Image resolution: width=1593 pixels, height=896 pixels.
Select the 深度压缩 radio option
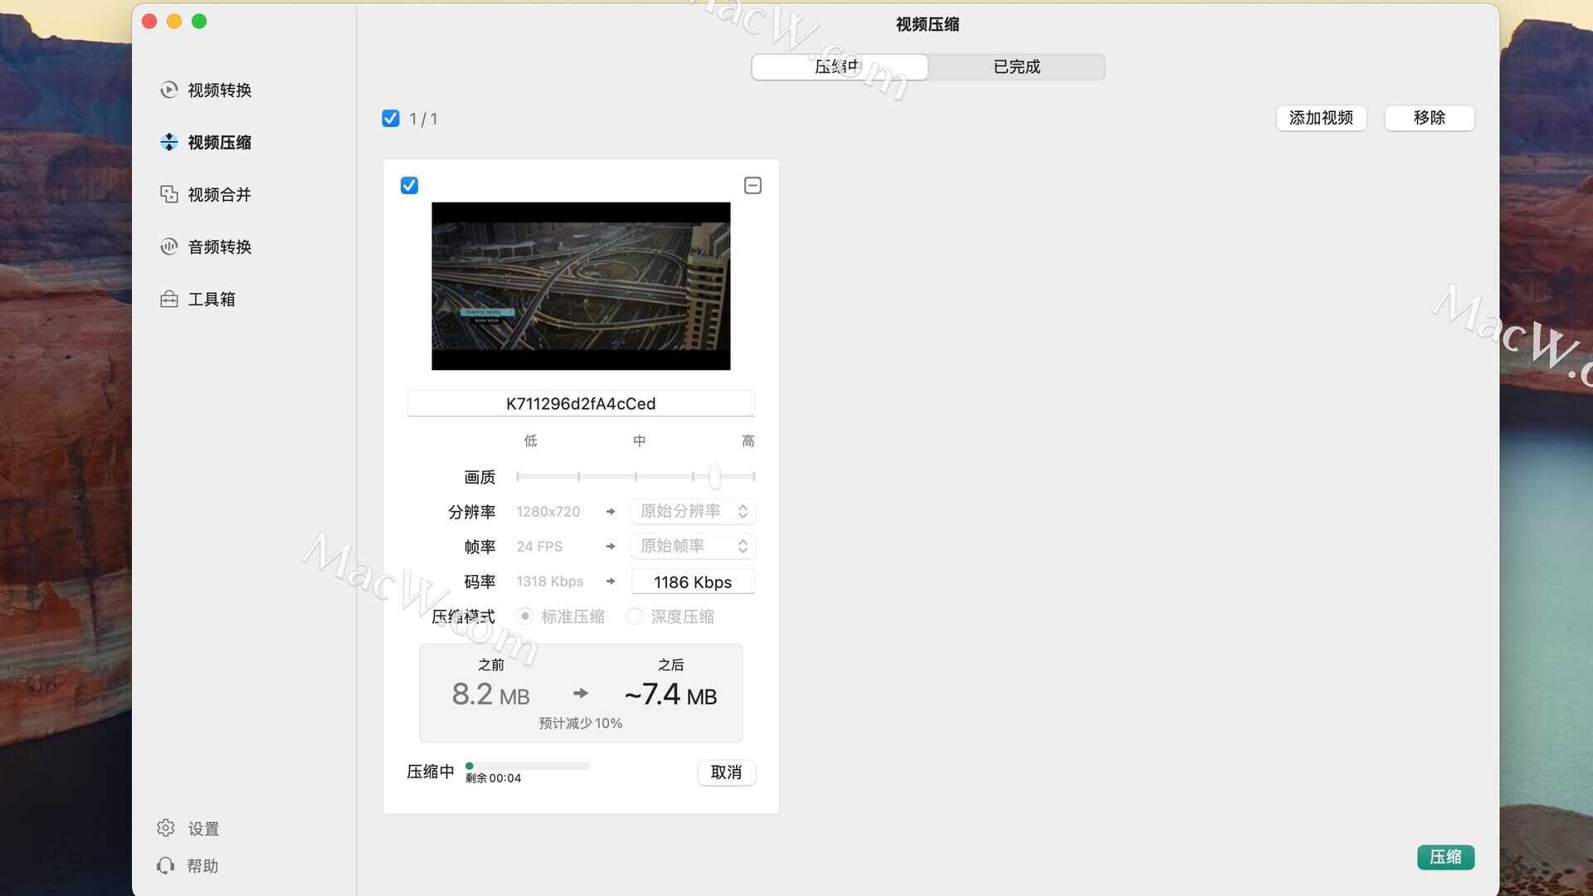pyautogui.click(x=635, y=616)
